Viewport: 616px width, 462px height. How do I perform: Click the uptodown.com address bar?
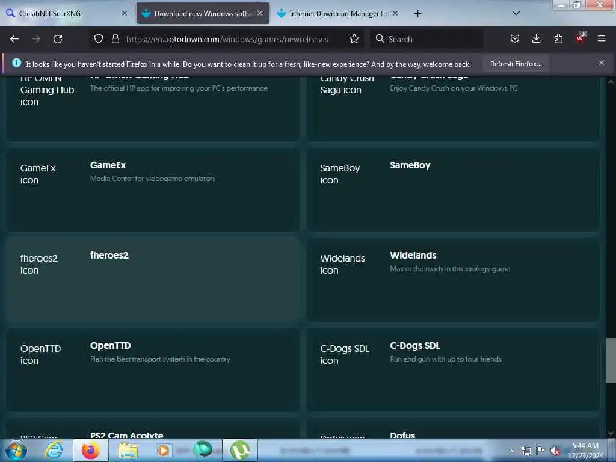click(x=227, y=39)
